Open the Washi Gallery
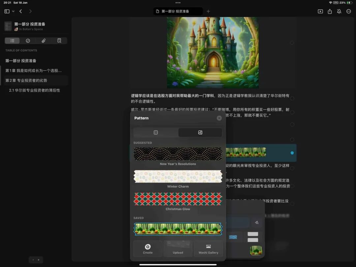The height and width of the screenshot is (267, 356). [208, 249]
